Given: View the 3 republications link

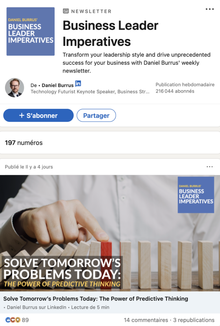Looking at the screenshot, I should point(194,320).
